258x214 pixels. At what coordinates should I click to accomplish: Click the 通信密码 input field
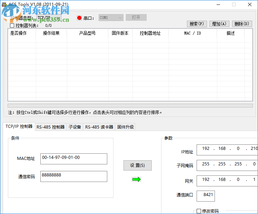[x=74, y=176]
